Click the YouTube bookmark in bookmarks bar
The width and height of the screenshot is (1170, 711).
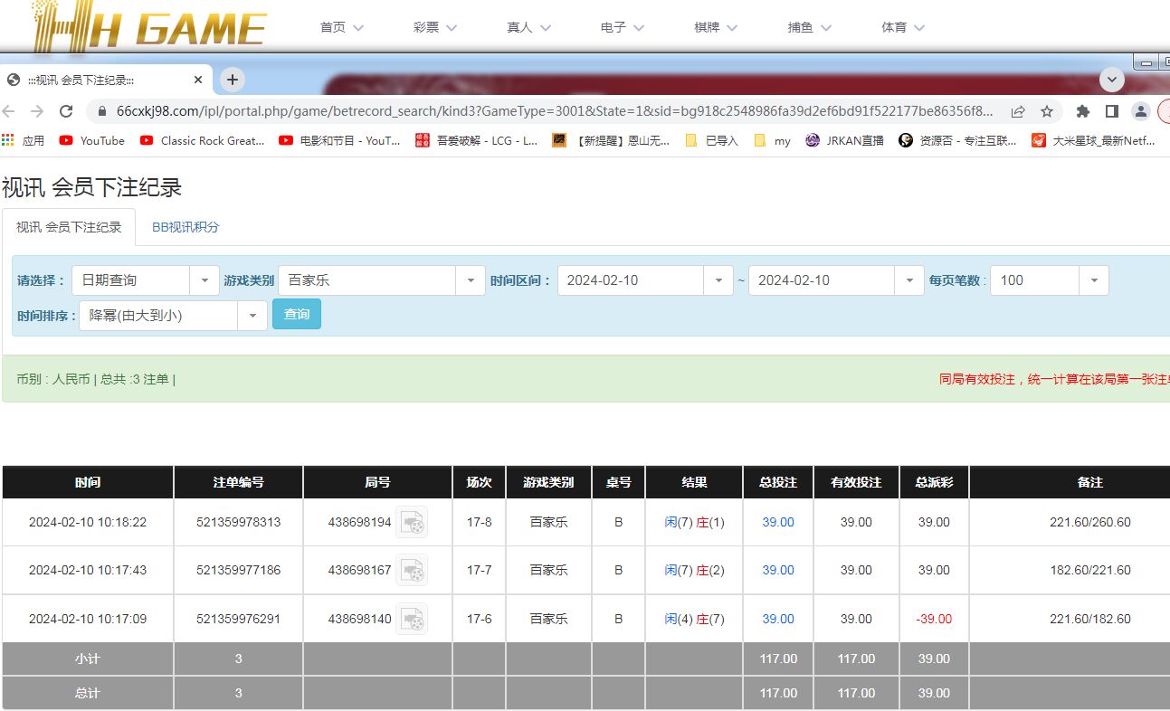92,140
